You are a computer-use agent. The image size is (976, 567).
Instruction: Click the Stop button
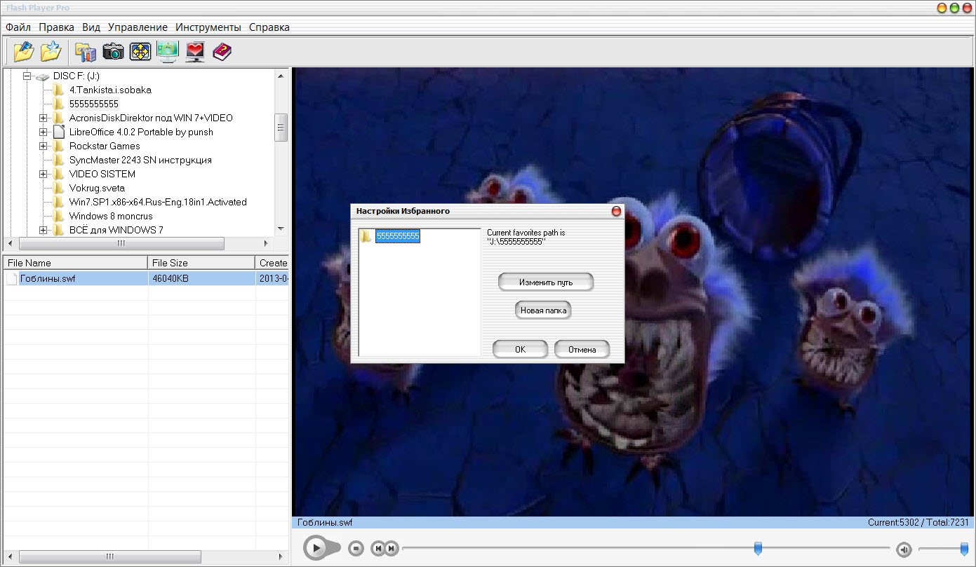click(356, 548)
